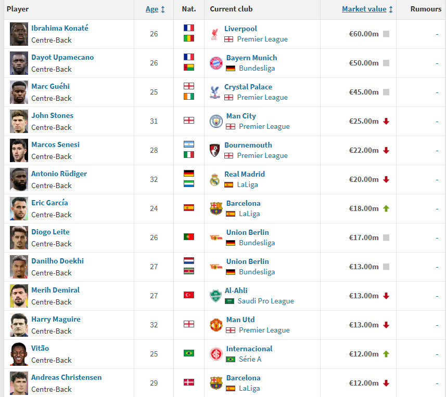Click the Union Berlin link for Diogo Leite
This screenshot has width=446, height=397.
247,232
